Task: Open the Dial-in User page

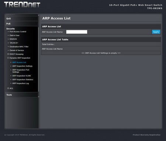Action: click(14, 36)
